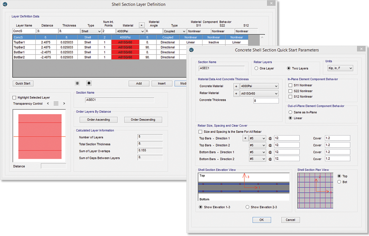Select Show Elevation 2-3 option
The height and width of the screenshot is (236, 369).
click(x=247, y=207)
